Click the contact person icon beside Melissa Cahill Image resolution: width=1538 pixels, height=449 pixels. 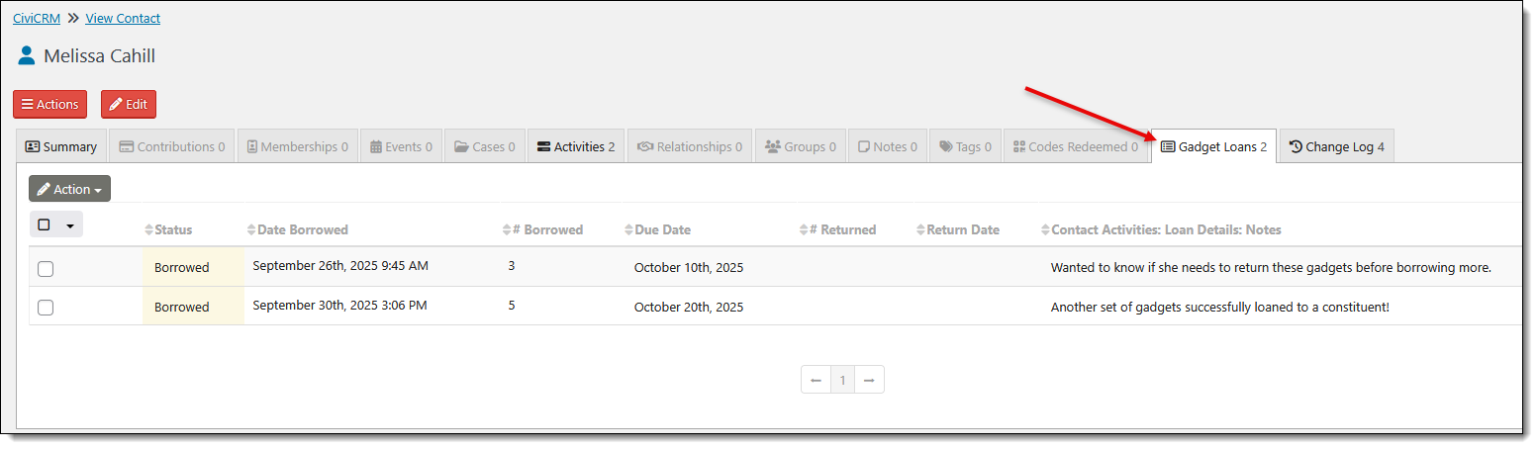tap(27, 55)
